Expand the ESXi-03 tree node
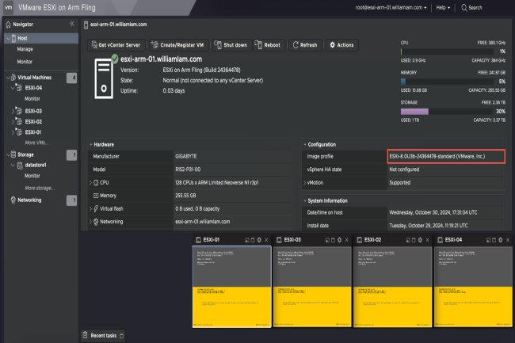Image resolution: width=515 pixels, height=343 pixels. click(13, 111)
